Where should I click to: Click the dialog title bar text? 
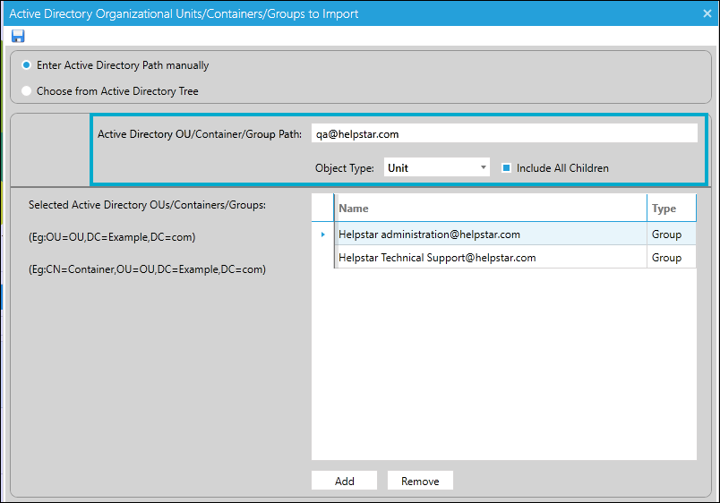tap(184, 13)
